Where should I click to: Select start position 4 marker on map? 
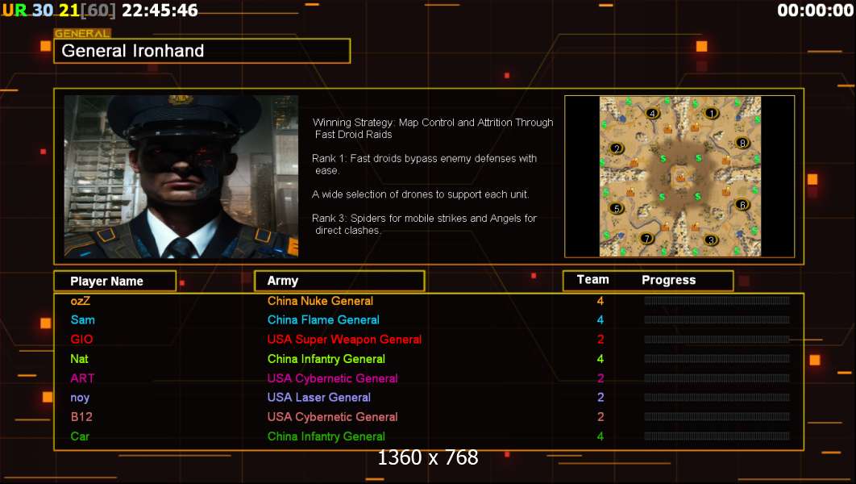[x=652, y=114]
